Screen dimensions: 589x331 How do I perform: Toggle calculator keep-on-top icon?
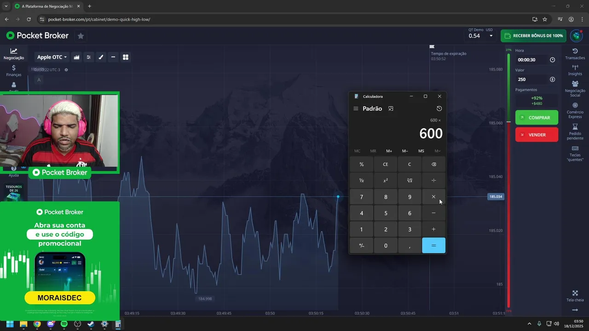click(391, 108)
